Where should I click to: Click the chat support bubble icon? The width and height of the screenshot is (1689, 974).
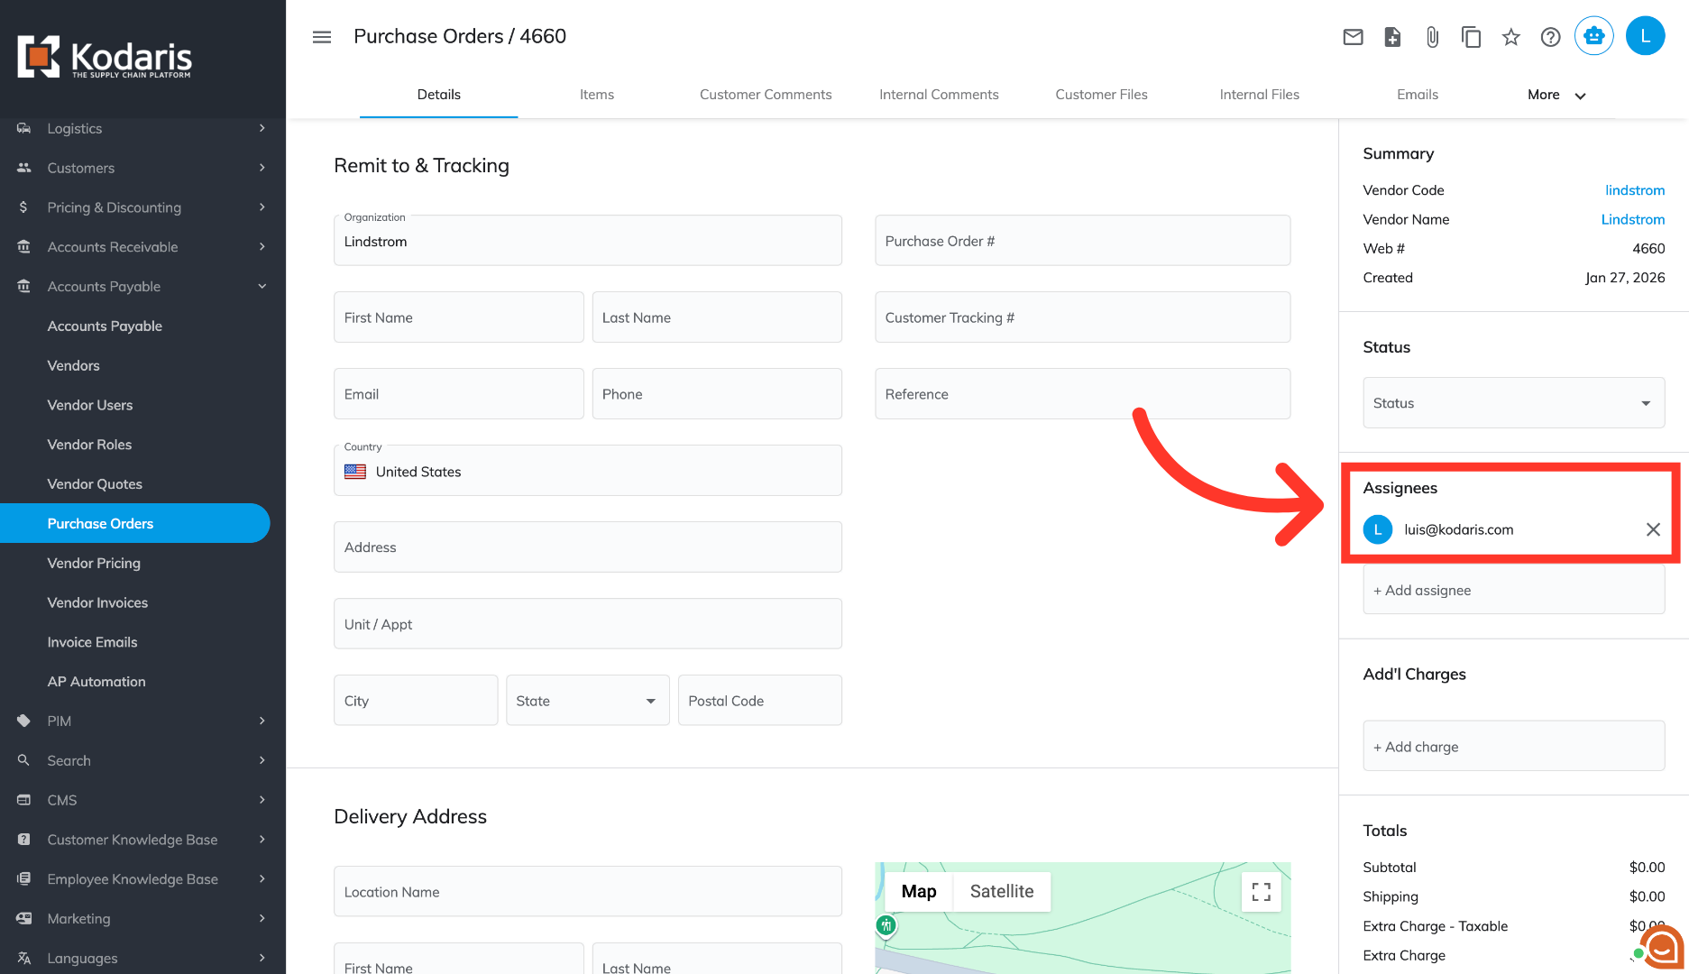click(x=1661, y=947)
